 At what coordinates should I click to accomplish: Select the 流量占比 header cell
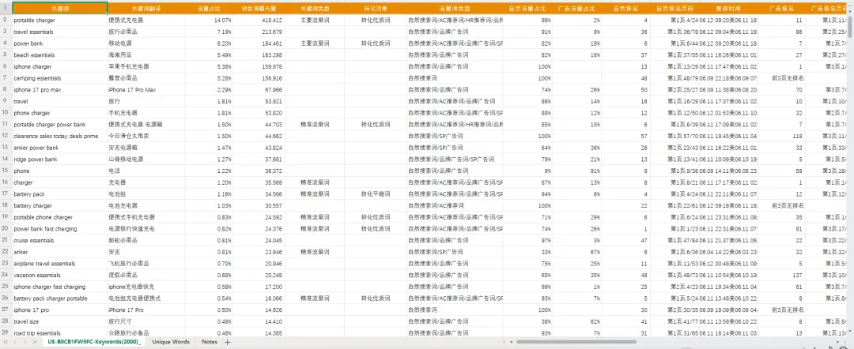tap(209, 9)
